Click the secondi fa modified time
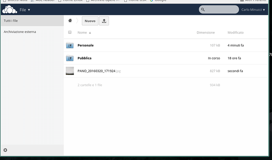The width and height of the screenshot is (272, 160). [x=235, y=71]
